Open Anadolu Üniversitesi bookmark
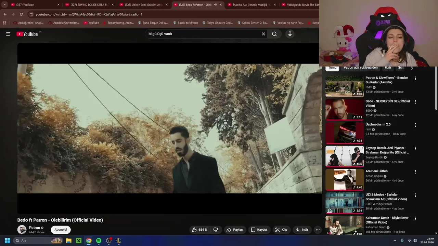The height and width of the screenshot is (246, 438). click(x=64, y=23)
